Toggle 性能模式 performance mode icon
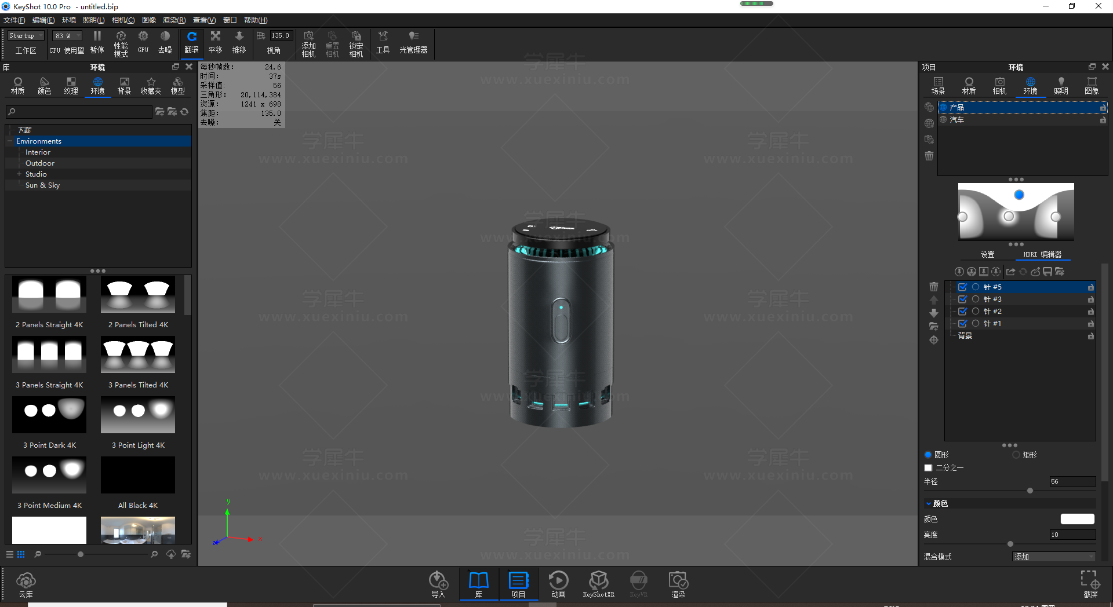Viewport: 1113px width, 607px height. [121, 43]
